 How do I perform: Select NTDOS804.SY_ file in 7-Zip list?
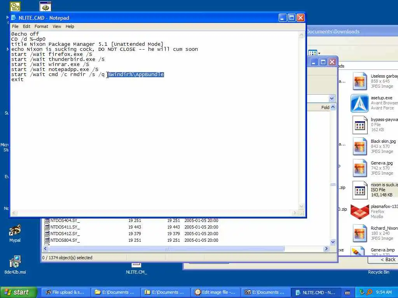65,240
